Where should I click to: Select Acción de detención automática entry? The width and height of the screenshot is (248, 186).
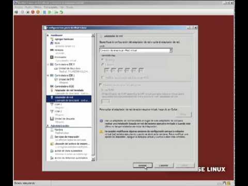[x=71, y=158]
